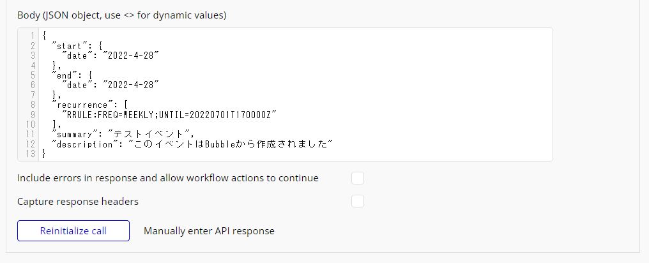Open Manually enter API response
The height and width of the screenshot is (263, 649).
[209, 231]
